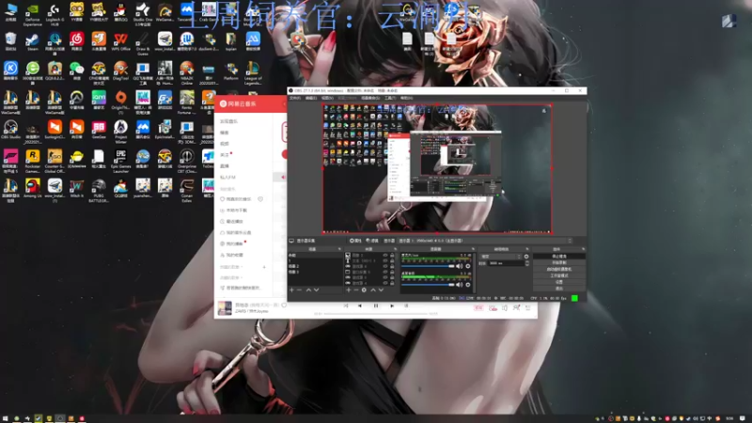Click Start Virtual Camera button in OBS

[x=559, y=269]
